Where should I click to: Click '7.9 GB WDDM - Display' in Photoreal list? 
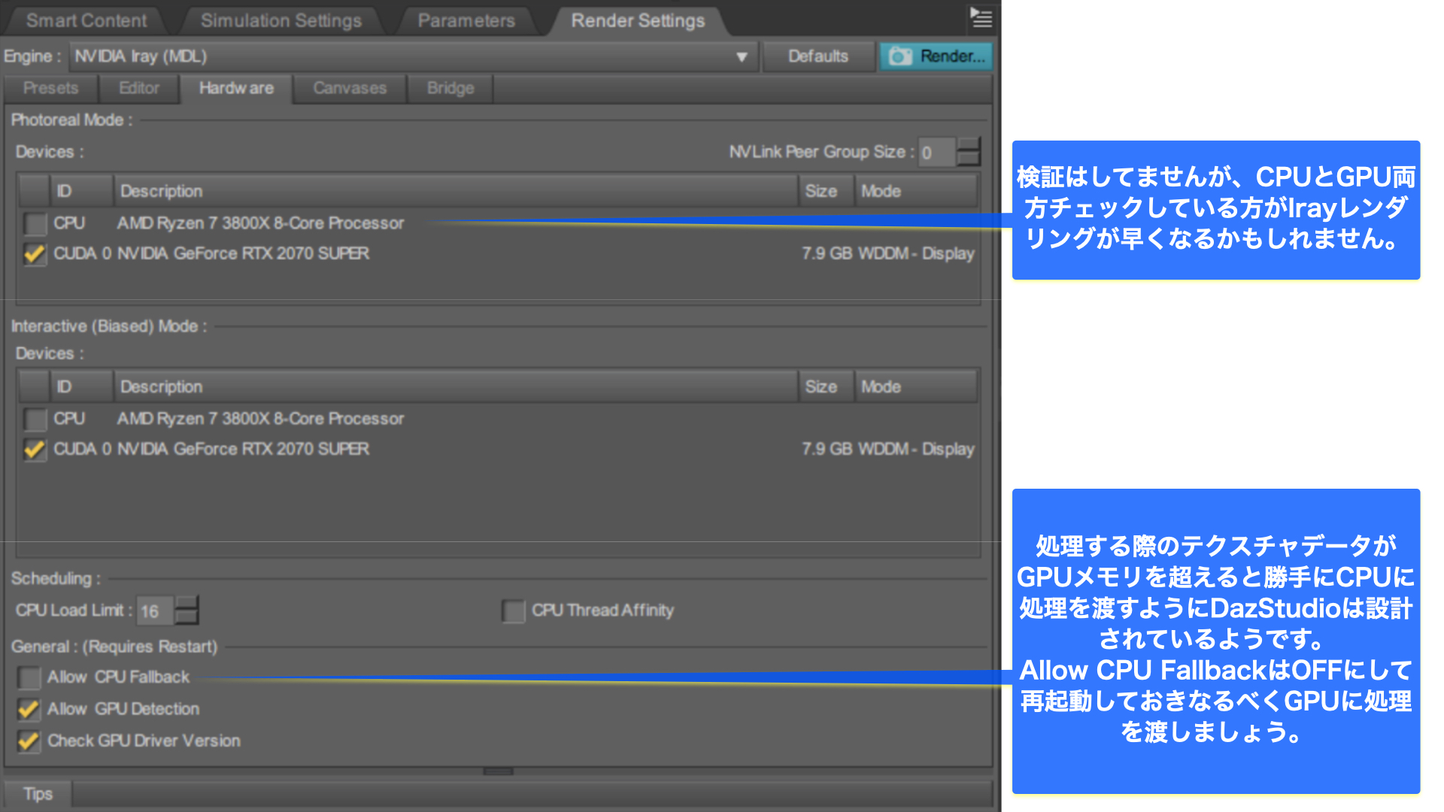point(887,253)
